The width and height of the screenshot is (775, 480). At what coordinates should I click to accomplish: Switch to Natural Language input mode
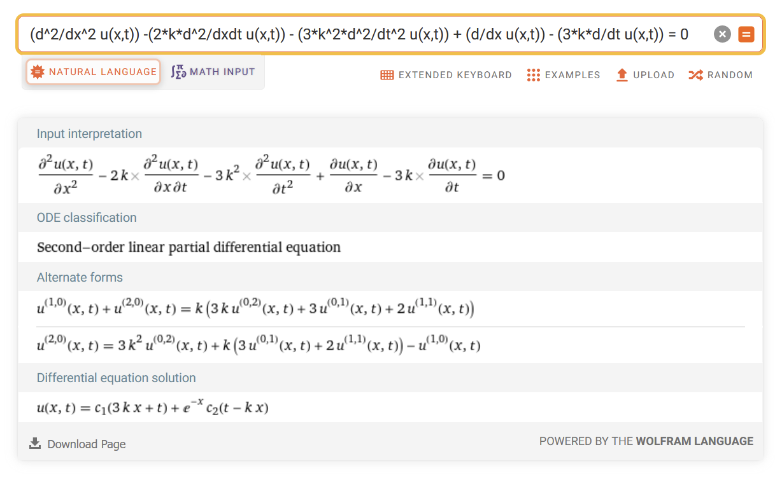[92, 72]
